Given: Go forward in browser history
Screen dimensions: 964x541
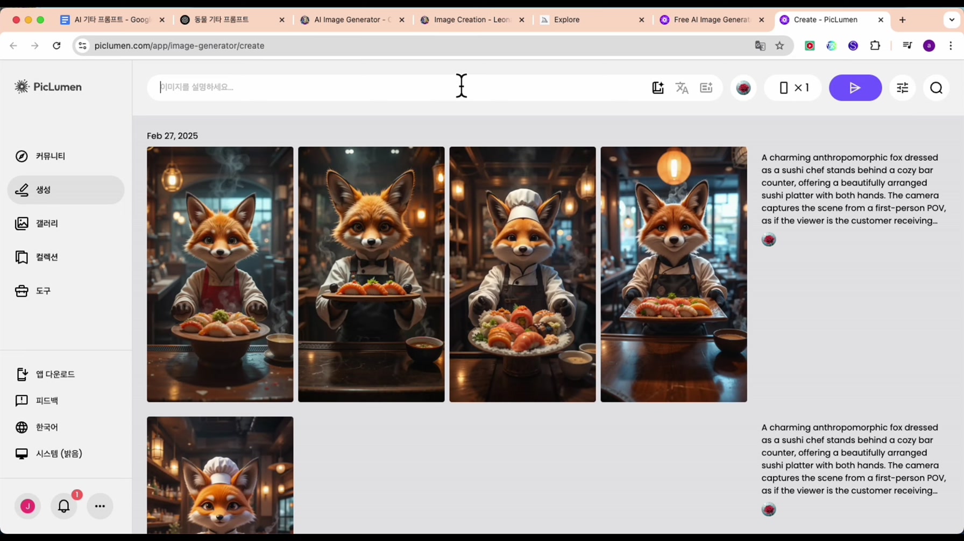Looking at the screenshot, I should 35,46.
